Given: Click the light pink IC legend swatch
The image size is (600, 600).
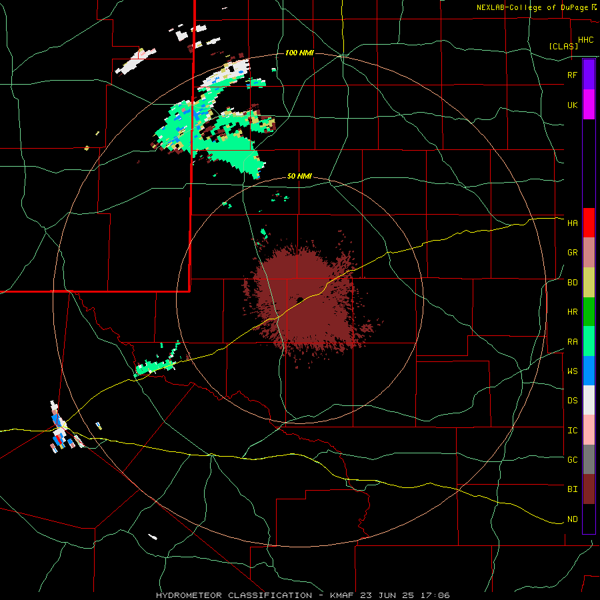Looking at the screenshot, I should click(x=589, y=430).
